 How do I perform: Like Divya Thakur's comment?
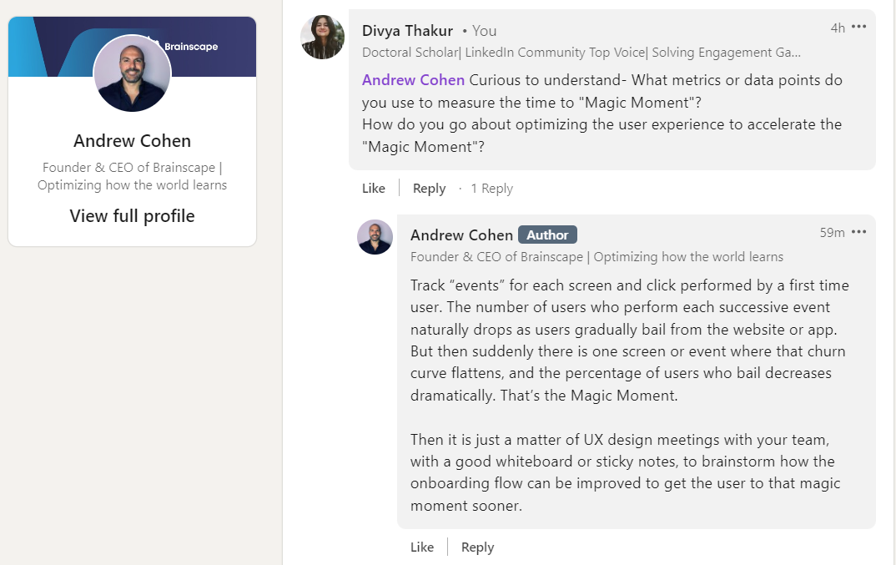tap(374, 188)
